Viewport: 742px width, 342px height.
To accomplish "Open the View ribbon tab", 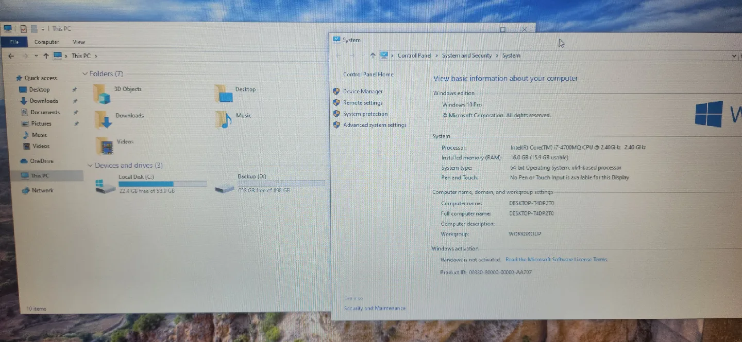I will (x=78, y=42).
